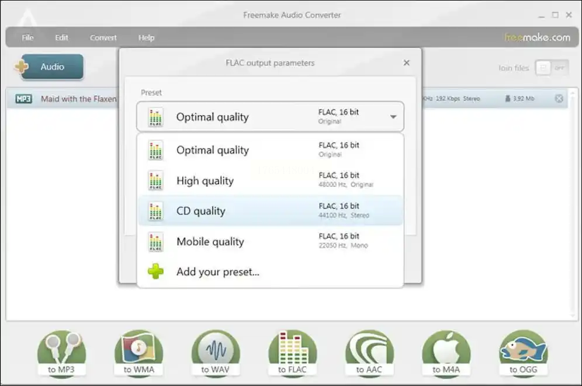Image resolution: width=582 pixels, height=386 pixels.
Task: Open the Convert menu
Action: (x=103, y=37)
